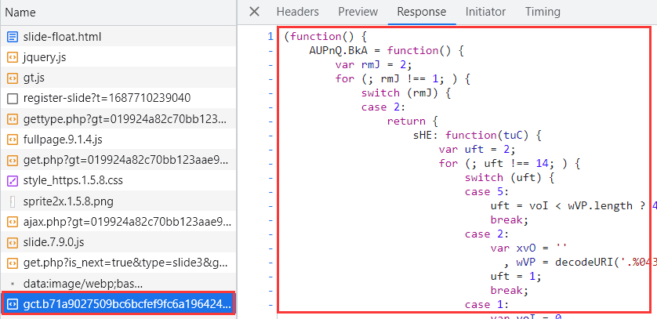Click the sprite2x.1.5.8.png image icon
This screenshot has width=657, height=319.
[12, 201]
